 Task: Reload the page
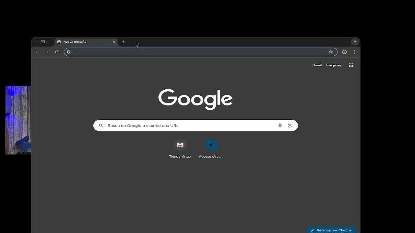pos(57,52)
